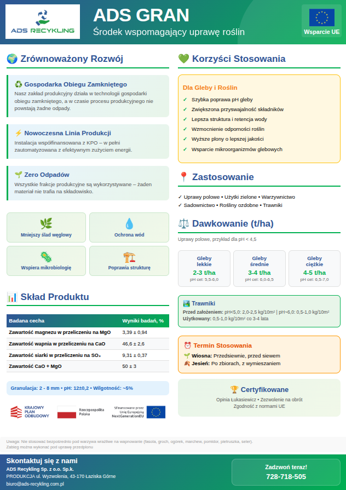Click the seedling icon beside Zero Odpadów
Image resolution: width=346 pixels, height=490 pixels.
[x=19, y=175]
